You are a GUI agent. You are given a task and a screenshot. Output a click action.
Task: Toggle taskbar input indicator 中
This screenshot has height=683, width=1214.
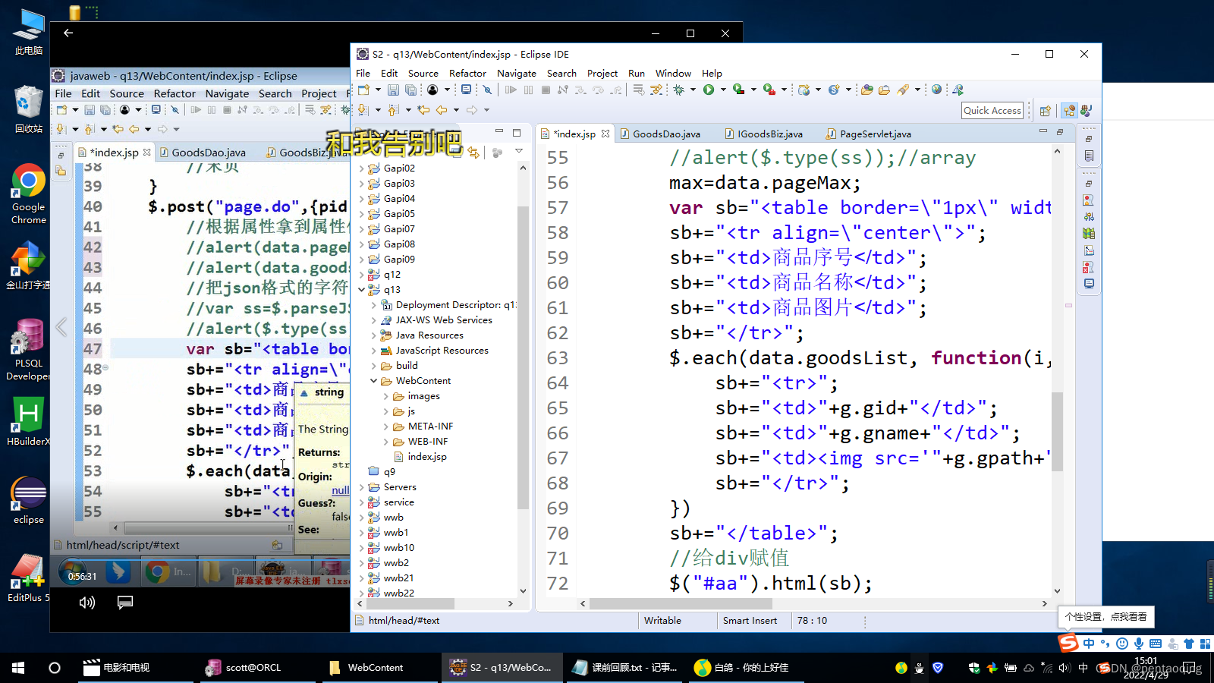pos(1083,668)
